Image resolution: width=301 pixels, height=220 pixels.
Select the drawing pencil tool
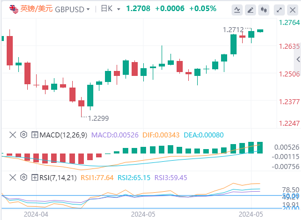pyautogui.click(x=250, y=10)
